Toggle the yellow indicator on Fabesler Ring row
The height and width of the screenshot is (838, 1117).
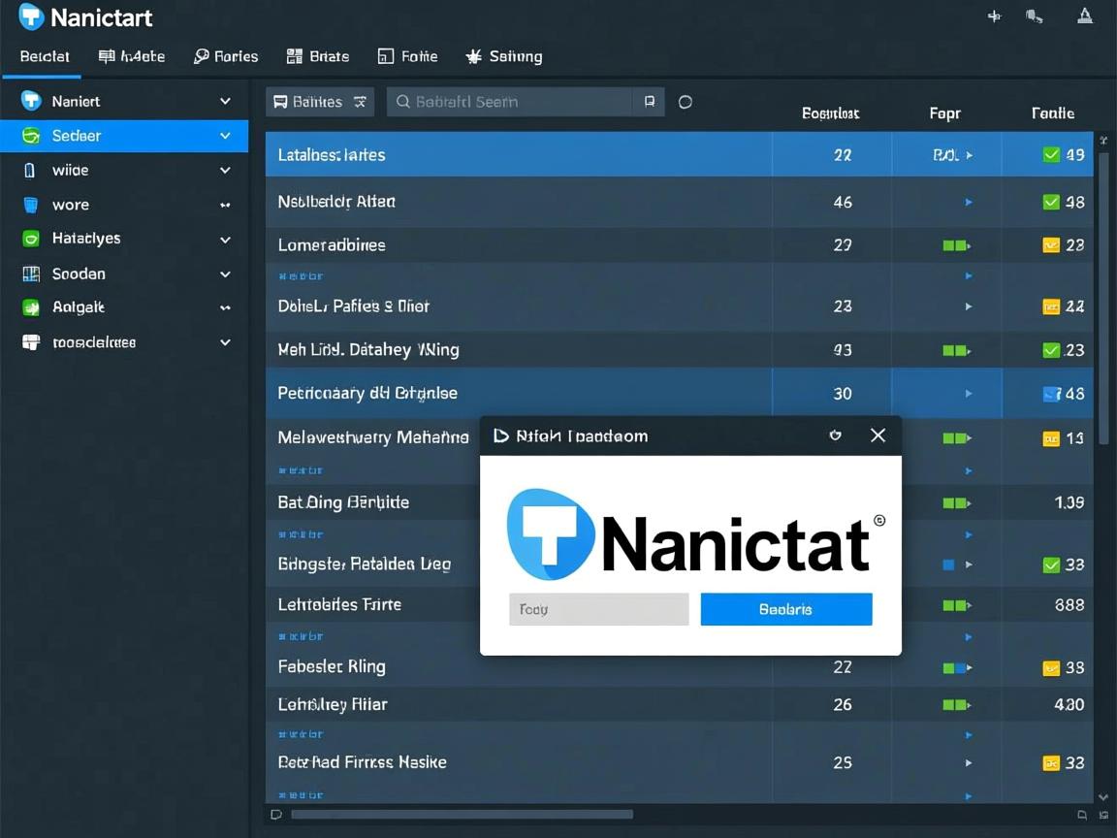click(x=1050, y=667)
